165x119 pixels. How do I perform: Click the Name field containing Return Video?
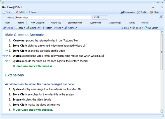pos(53,17)
